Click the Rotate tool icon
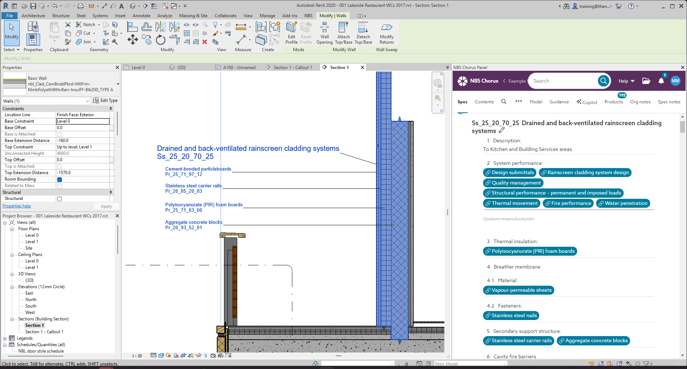 [161, 40]
